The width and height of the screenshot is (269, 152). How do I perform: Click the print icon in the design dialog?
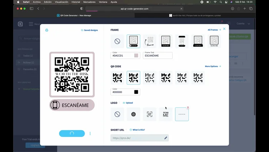(46, 30)
